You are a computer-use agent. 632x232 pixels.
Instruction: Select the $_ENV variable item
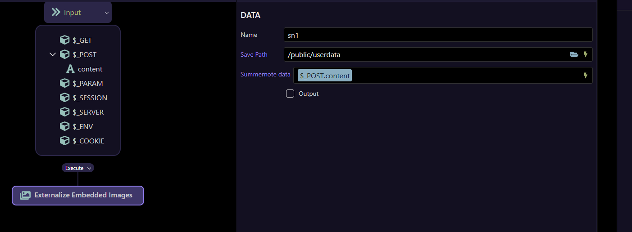click(82, 126)
